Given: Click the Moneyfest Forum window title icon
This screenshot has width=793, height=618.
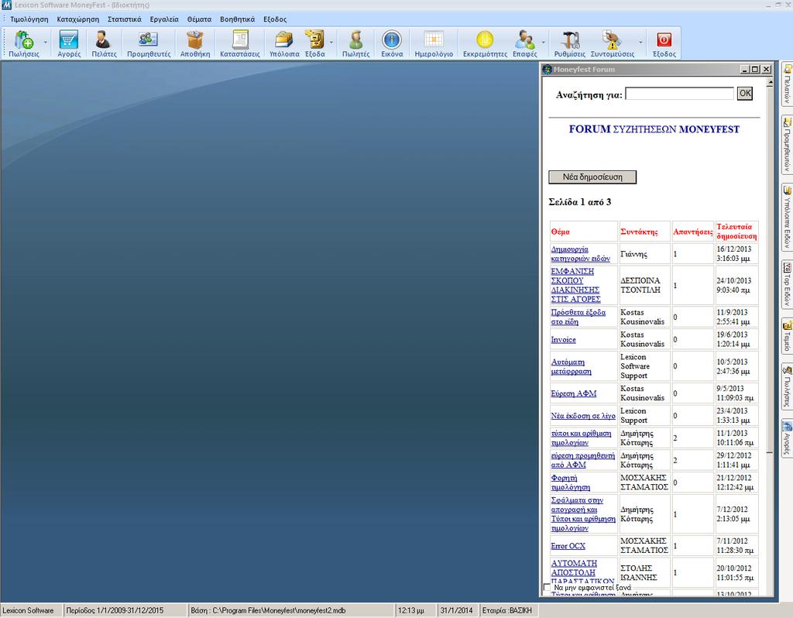Looking at the screenshot, I should tap(547, 69).
